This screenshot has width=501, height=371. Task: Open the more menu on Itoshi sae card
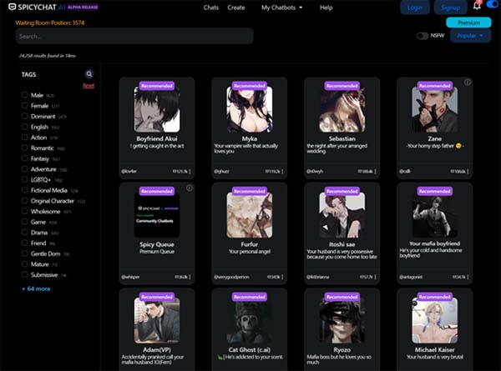(x=375, y=277)
